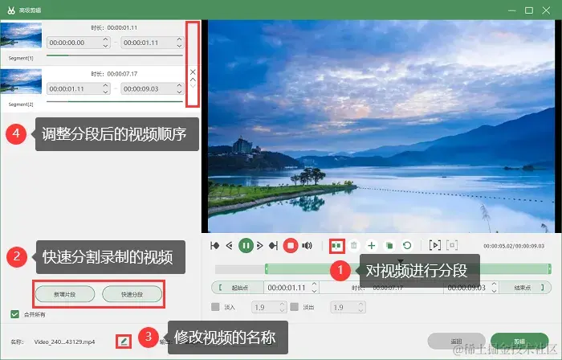Decrease Segment[1] start time 00:00:00.00
This screenshot has width=562, height=360.
coord(105,46)
